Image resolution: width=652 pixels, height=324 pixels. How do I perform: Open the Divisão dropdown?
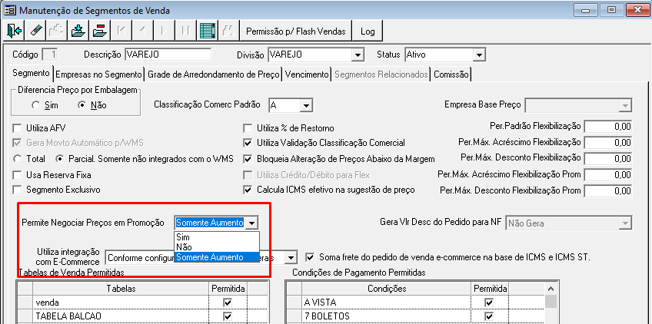click(x=357, y=55)
